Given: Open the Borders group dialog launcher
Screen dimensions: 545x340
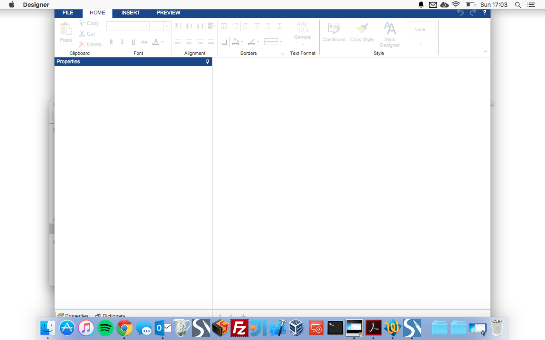Looking at the screenshot, I should point(282,54).
